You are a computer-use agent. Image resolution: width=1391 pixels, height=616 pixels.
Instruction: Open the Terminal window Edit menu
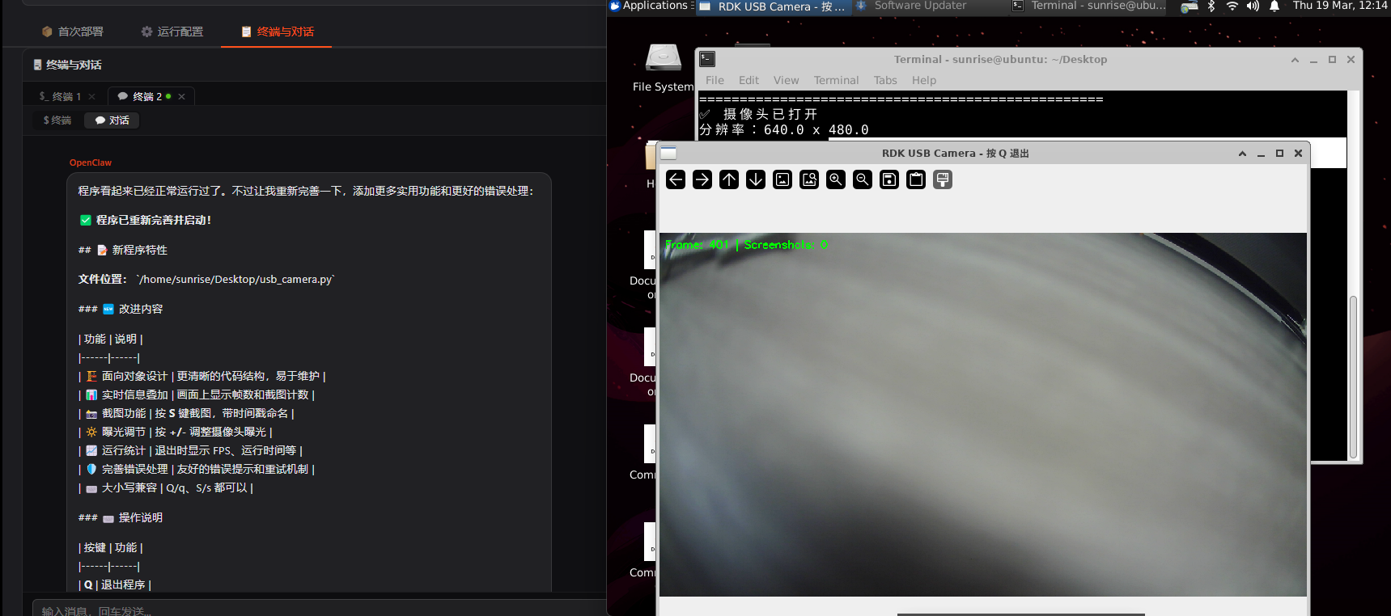(749, 80)
